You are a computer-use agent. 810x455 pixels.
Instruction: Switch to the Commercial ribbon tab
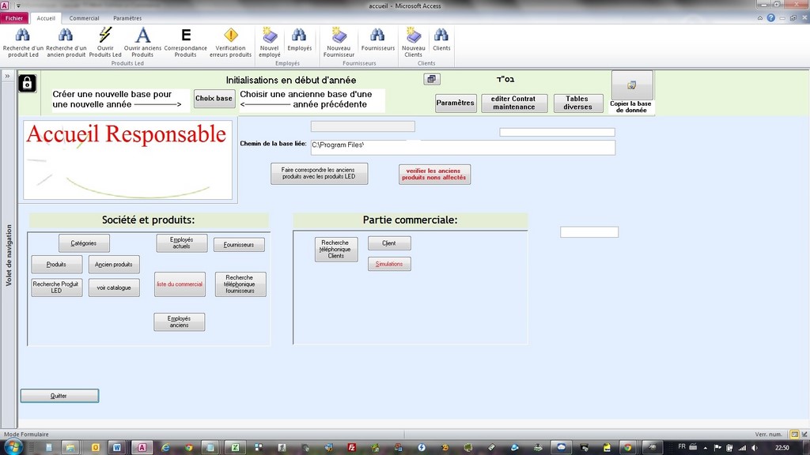(x=84, y=17)
